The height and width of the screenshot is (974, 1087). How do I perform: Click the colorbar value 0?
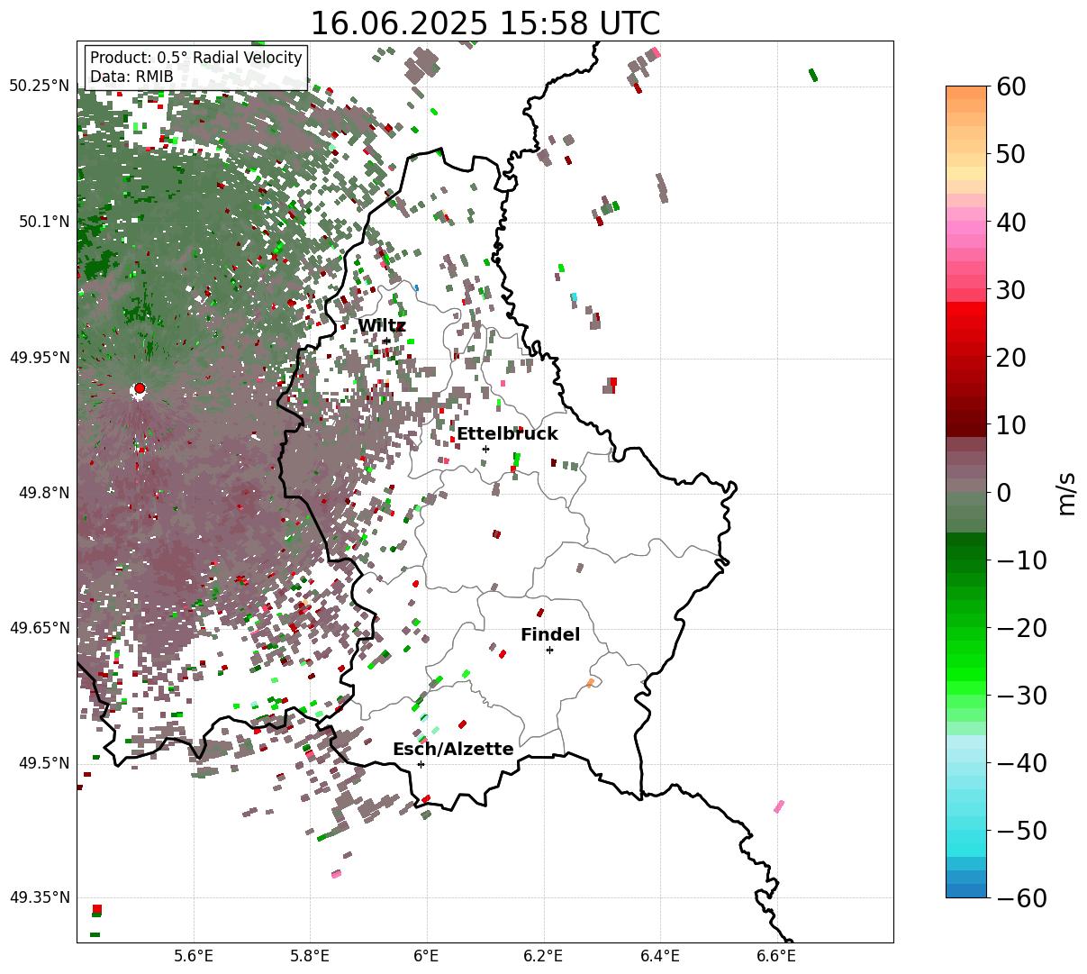pos(1003,493)
